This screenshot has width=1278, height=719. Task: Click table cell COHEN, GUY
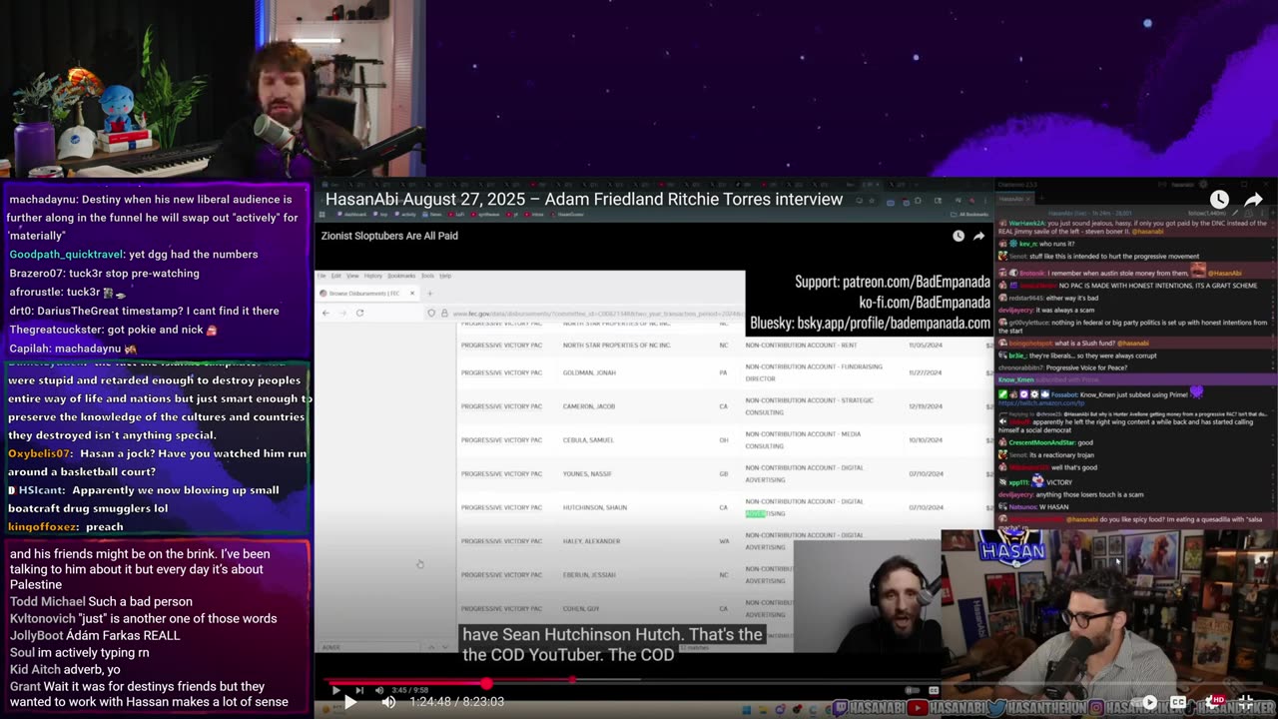tap(581, 608)
